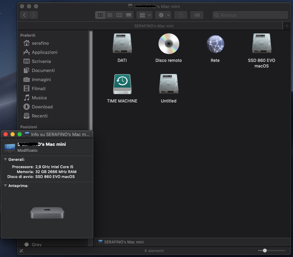
Task: Add a new Finder tab
Action: point(287,26)
